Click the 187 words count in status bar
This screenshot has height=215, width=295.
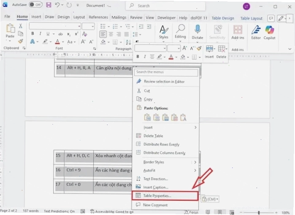[31, 211]
